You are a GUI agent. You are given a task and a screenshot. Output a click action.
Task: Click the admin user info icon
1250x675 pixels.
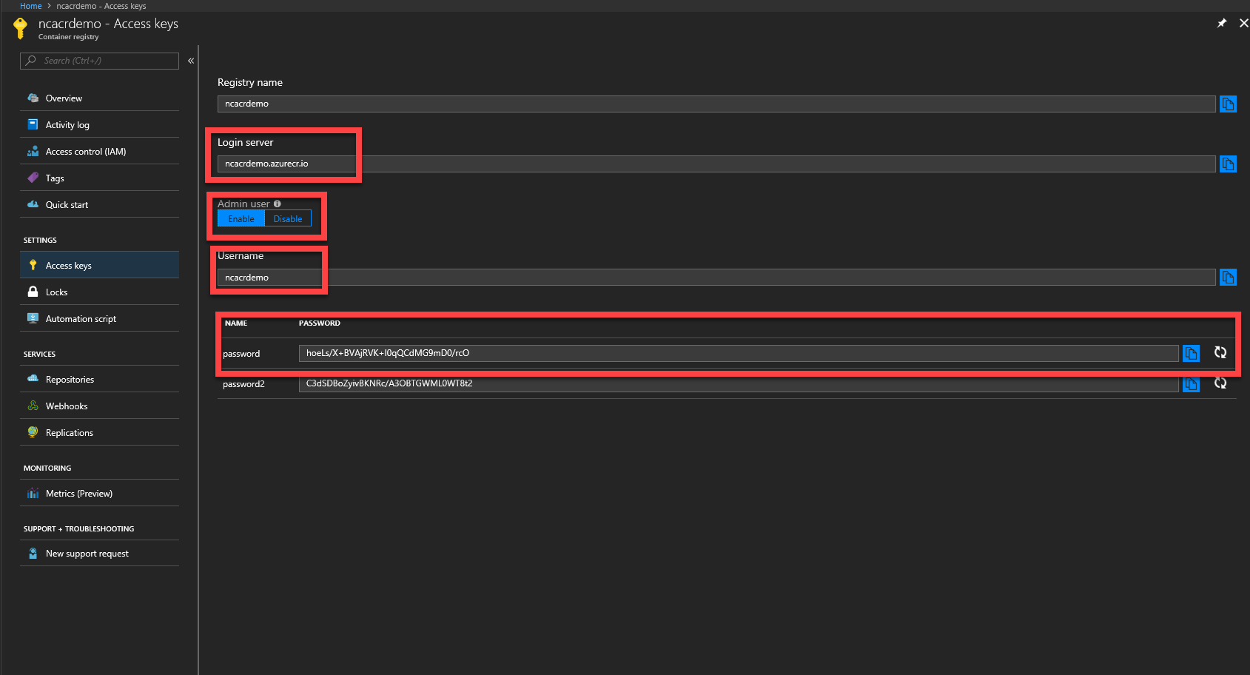(x=278, y=204)
